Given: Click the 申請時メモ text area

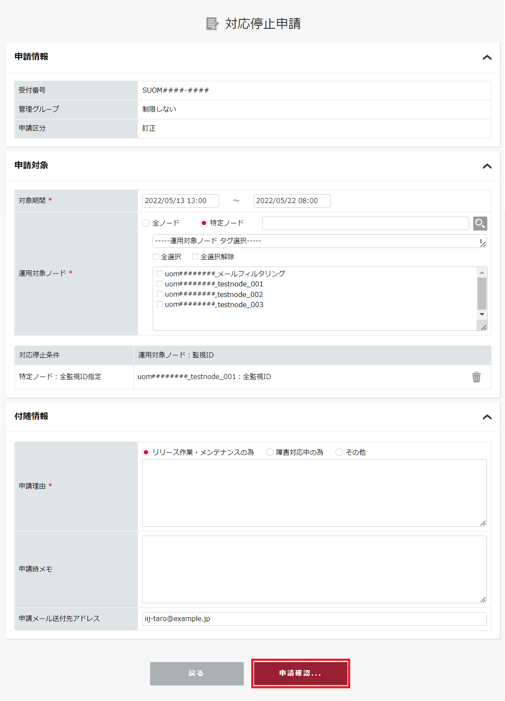Looking at the screenshot, I should 314,569.
